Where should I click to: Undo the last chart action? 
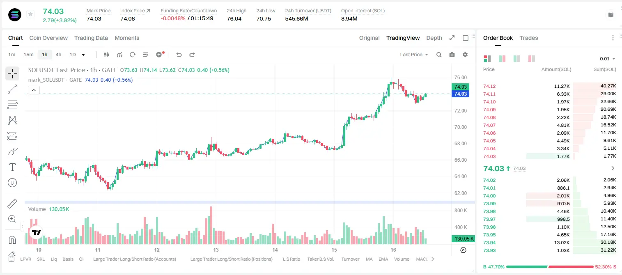pos(179,55)
